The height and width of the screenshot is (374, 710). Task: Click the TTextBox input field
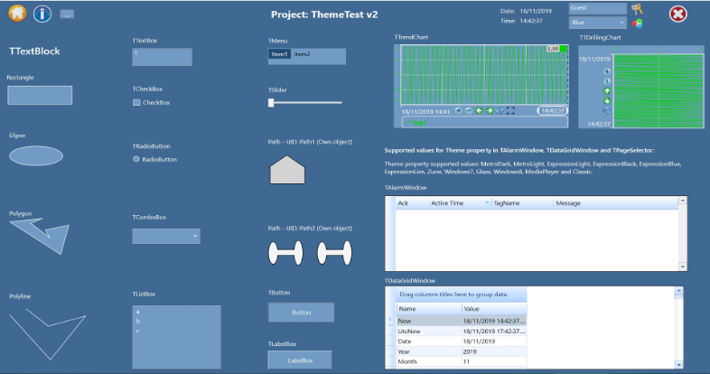tap(162, 57)
